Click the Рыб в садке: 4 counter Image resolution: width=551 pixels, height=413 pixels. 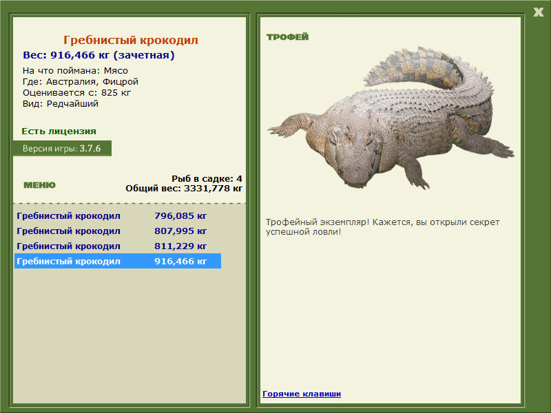(x=207, y=178)
